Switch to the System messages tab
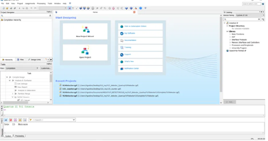The image size is (268, 141). coord(8,136)
